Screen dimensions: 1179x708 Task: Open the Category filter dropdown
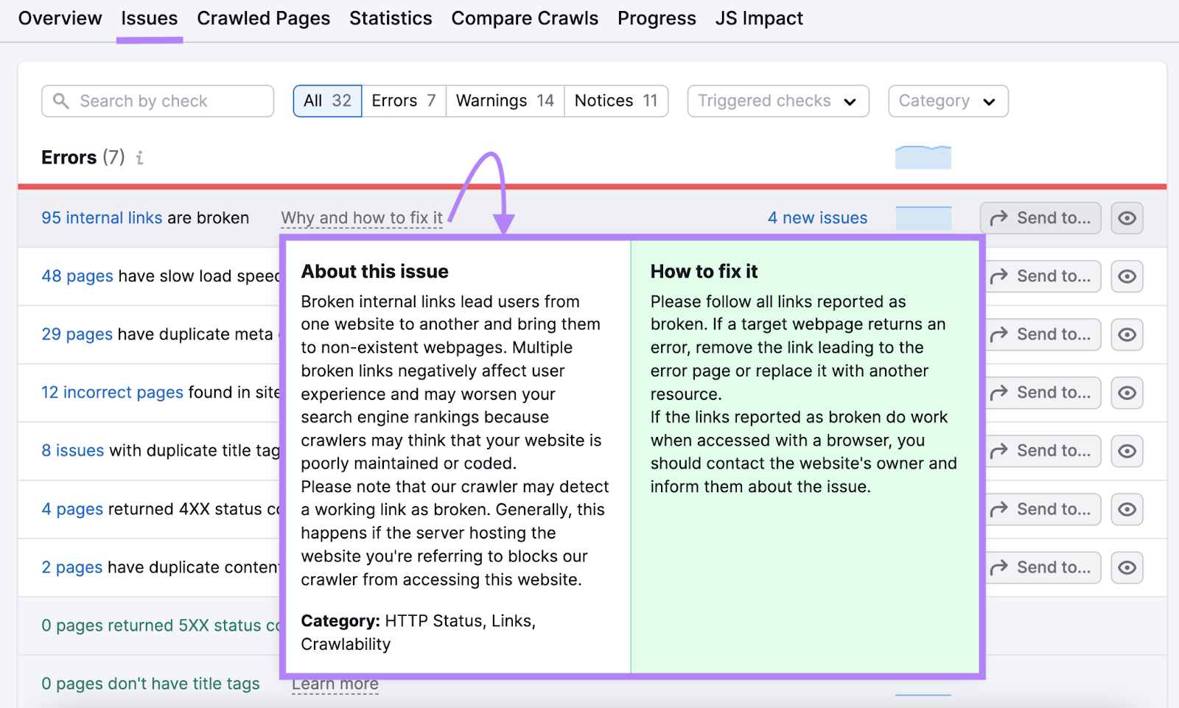(x=948, y=101)
